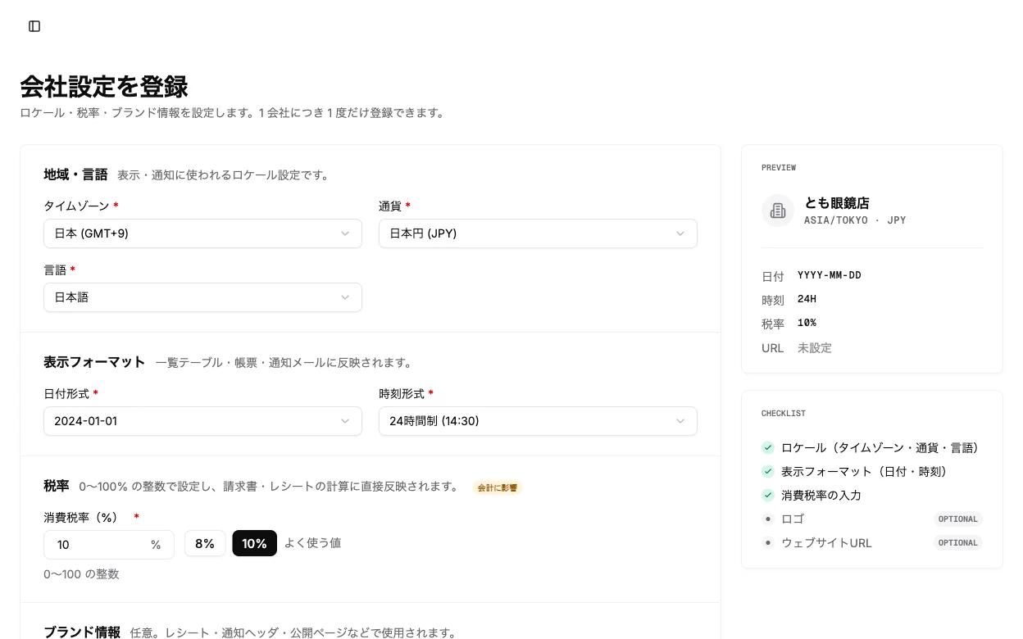This screenshot has width=1023, height=639.
Task: Click the 会社設定を登録 heading
Action: pyautogui.click(x=104, y=86)
